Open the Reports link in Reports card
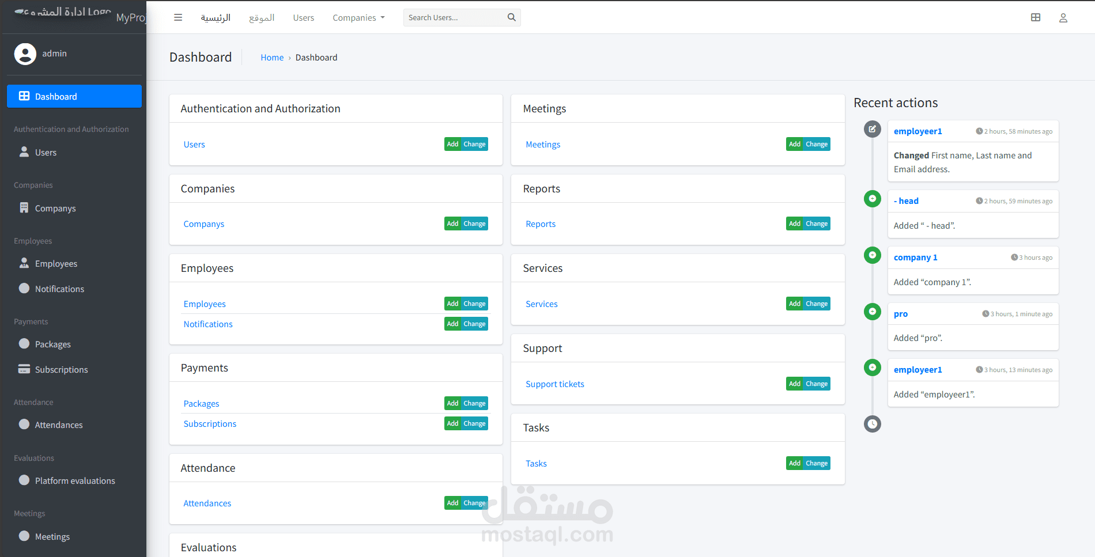 pos(541,224)
